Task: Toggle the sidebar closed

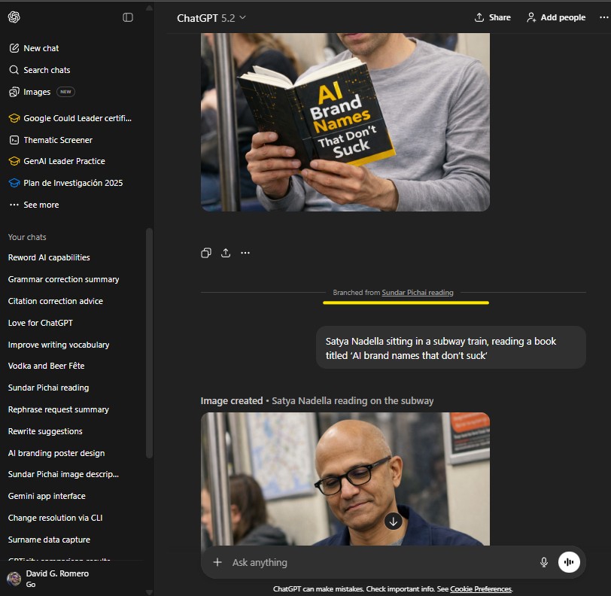Action: (x=128, y=17)
